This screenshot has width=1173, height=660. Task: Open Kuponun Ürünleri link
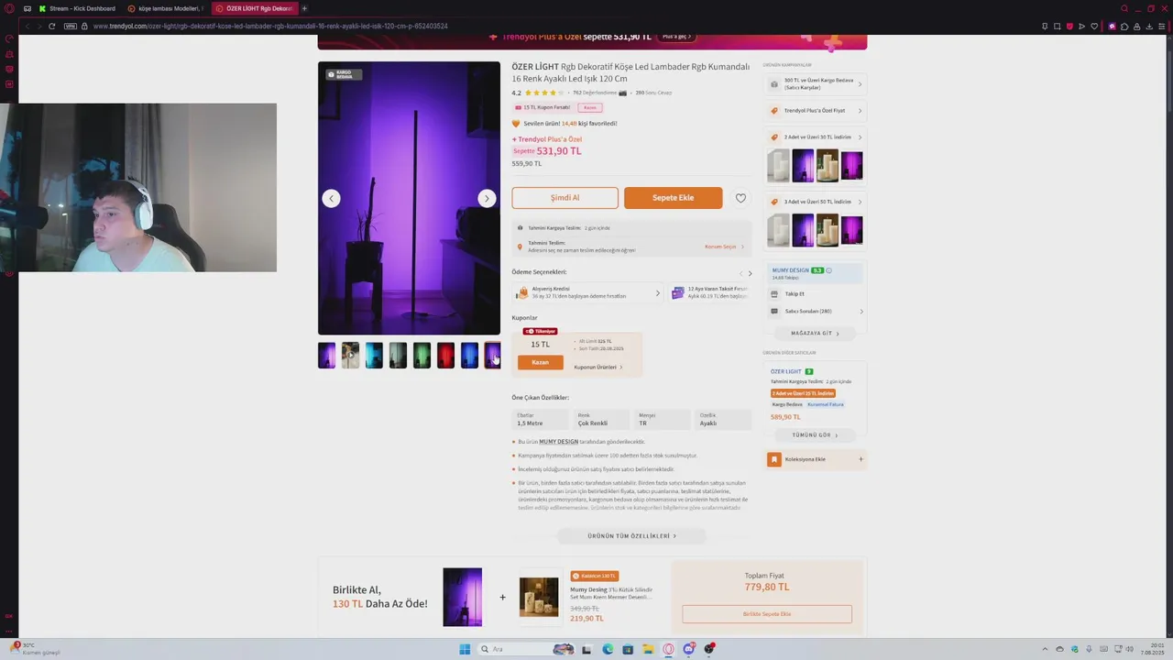point(597,367)
